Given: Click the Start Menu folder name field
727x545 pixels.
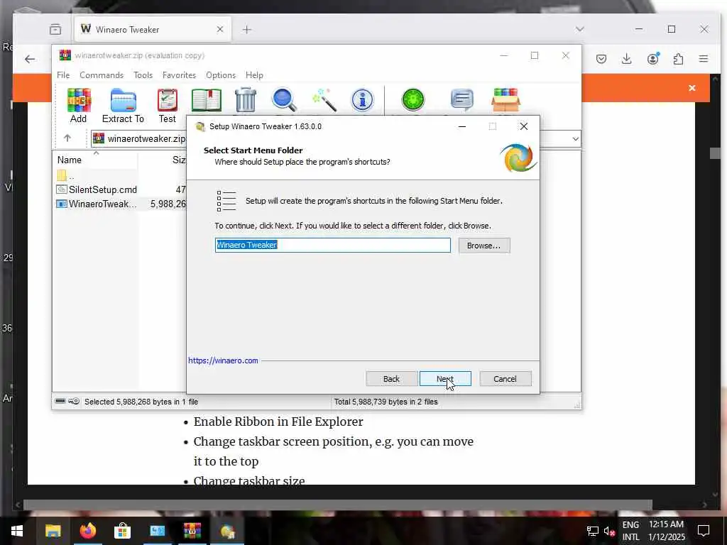Looking at the screenshot, I should (332, 245).
